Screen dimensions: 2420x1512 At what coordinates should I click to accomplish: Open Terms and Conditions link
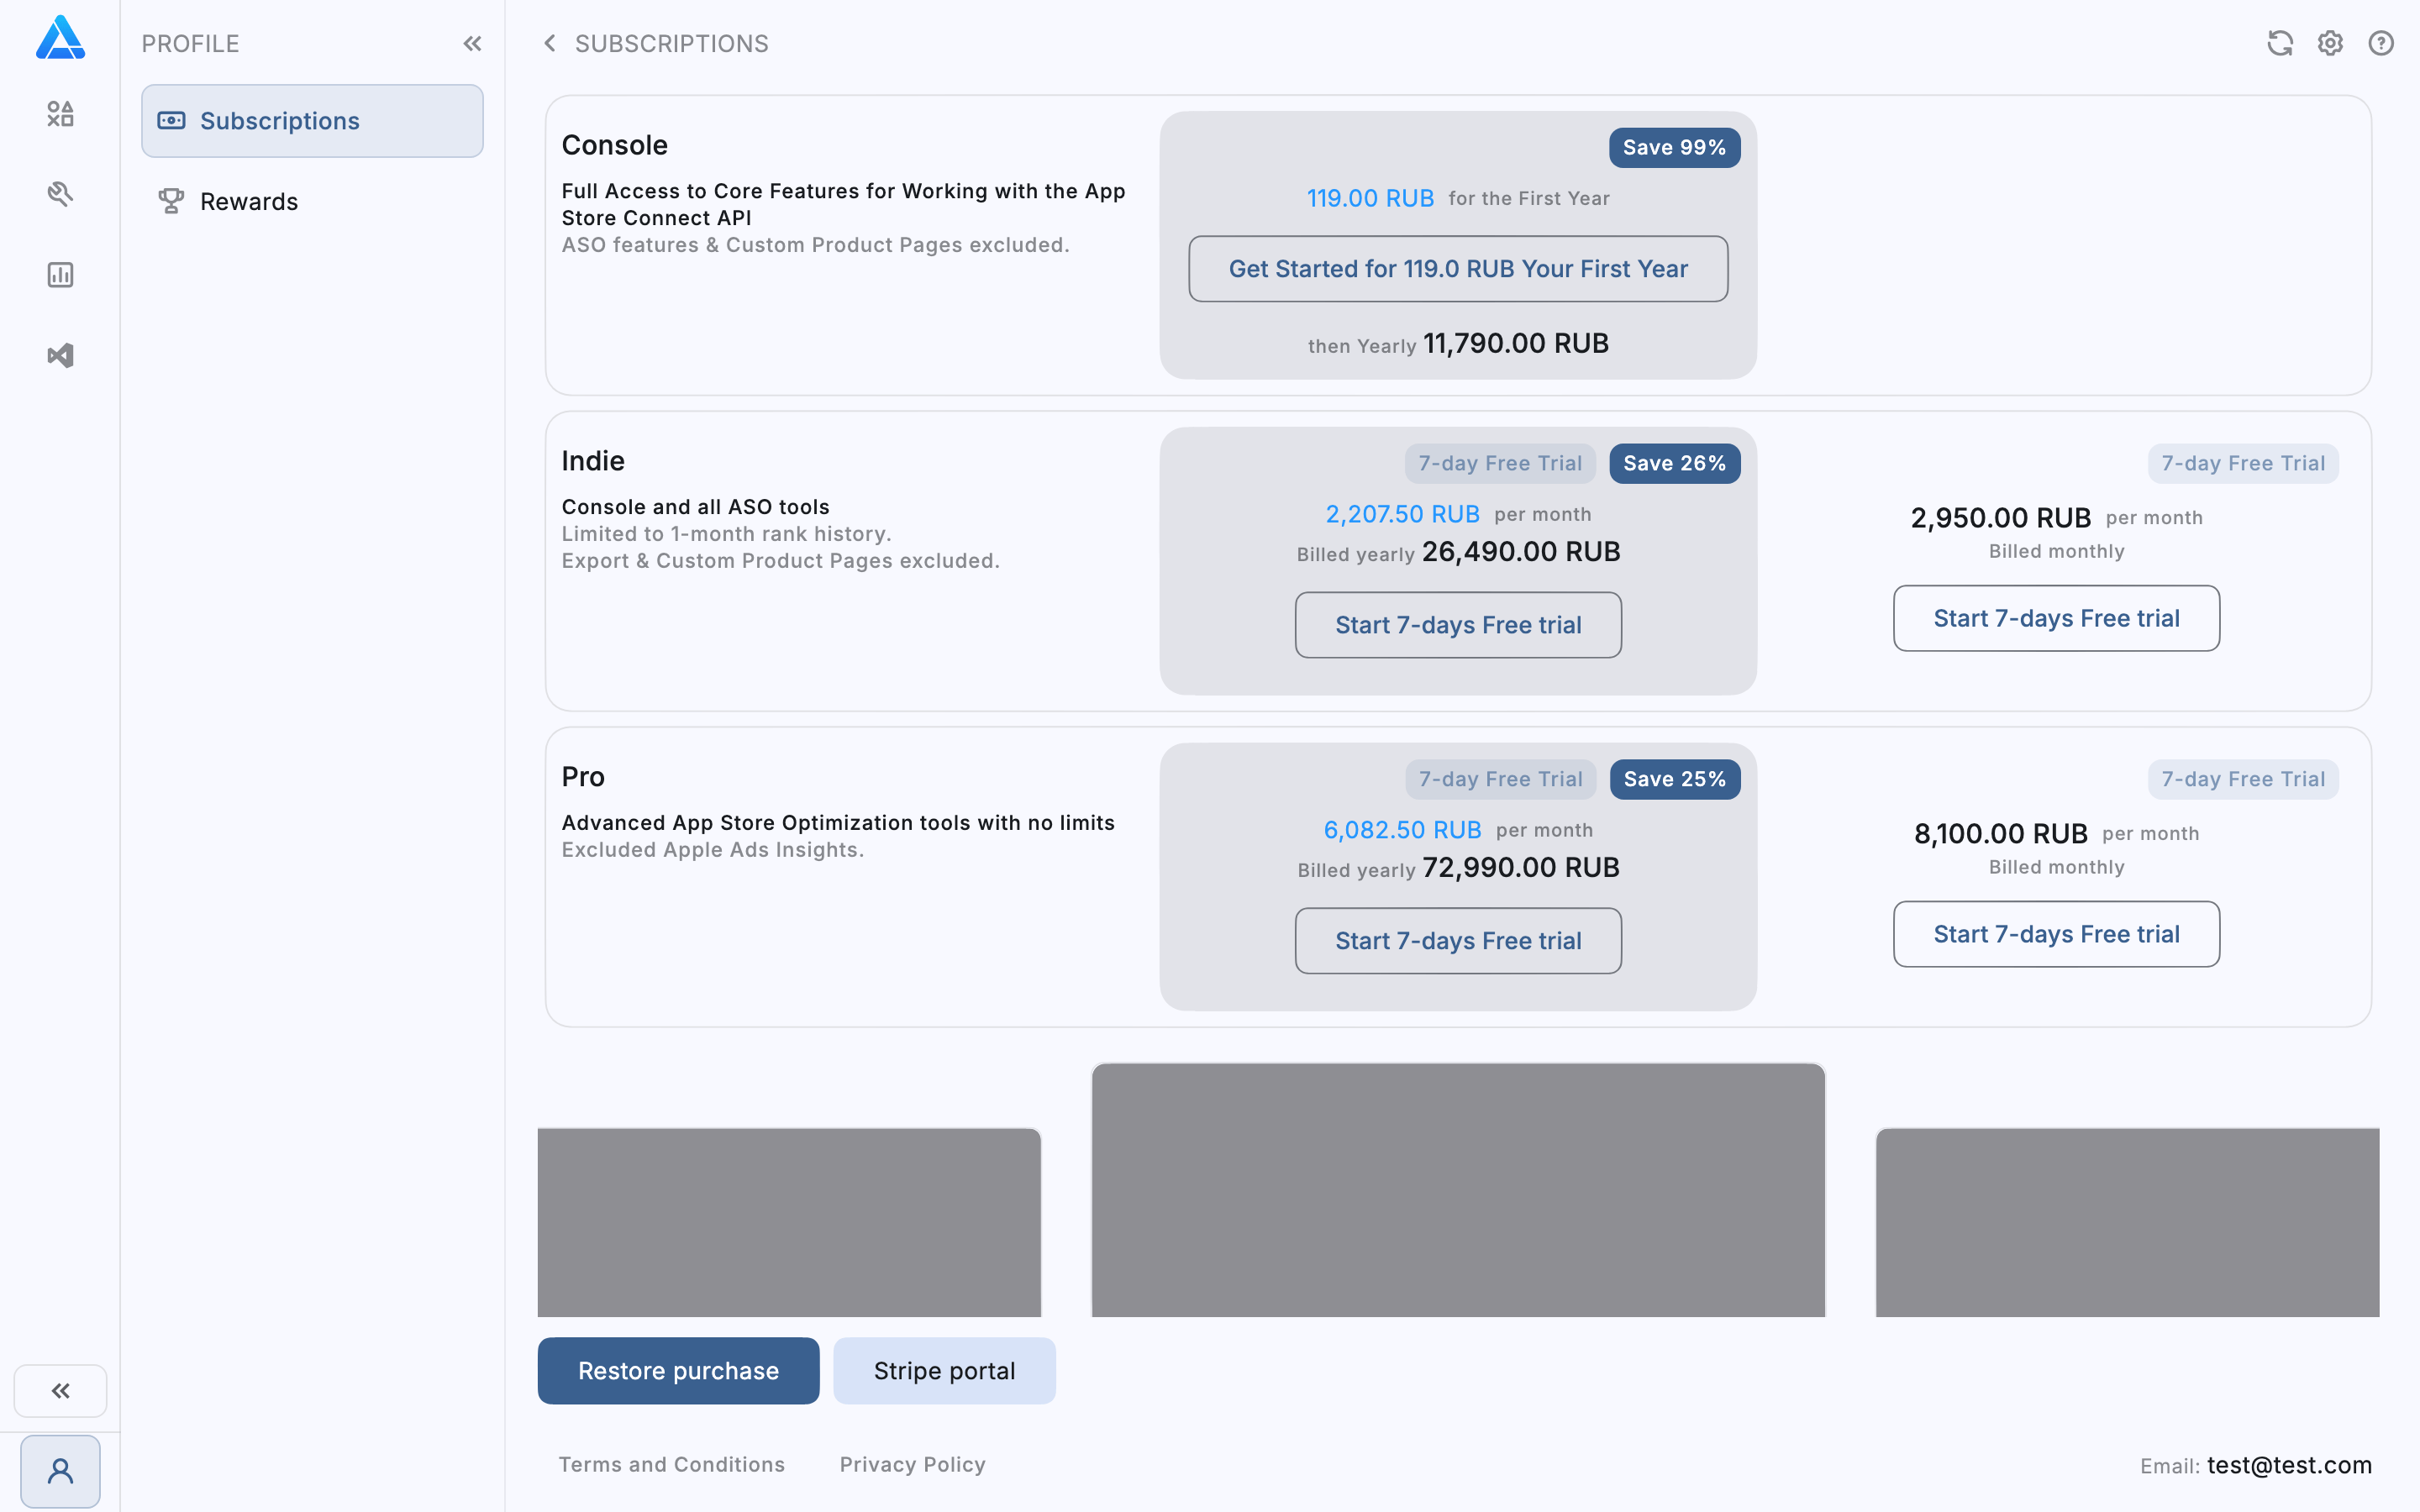tap(671, 1464)
